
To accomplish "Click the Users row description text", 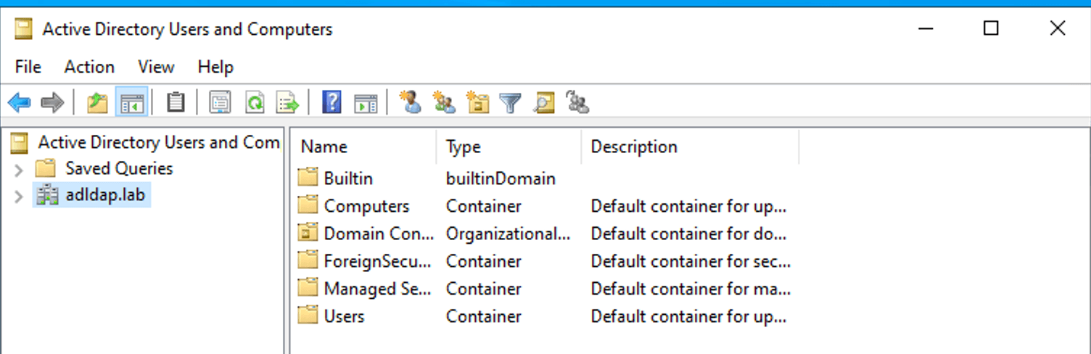I will click(x=689, y=316).
